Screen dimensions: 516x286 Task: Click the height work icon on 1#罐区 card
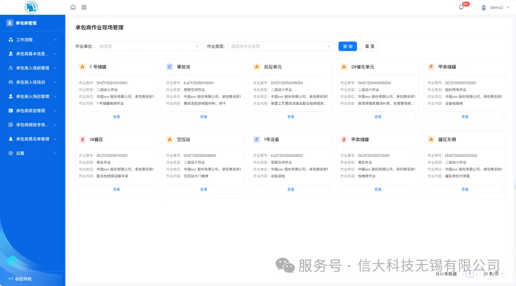(82, 140)
